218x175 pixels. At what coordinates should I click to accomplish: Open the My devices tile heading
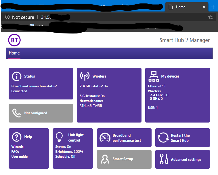[170, 76]
